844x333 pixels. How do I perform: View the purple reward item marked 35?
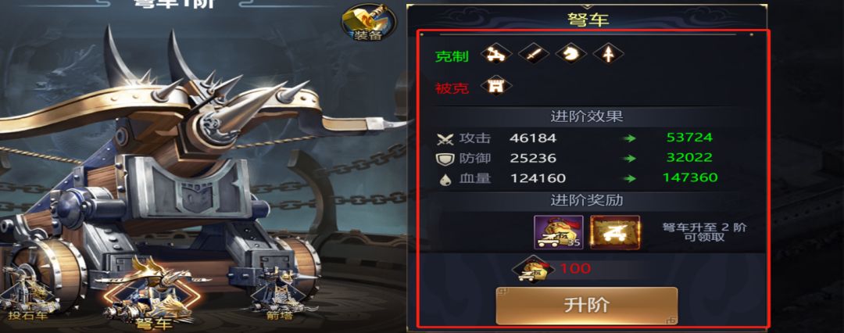[x=559, y=231]
